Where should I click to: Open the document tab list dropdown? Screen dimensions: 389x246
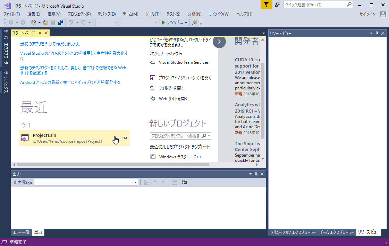[263, 33]
